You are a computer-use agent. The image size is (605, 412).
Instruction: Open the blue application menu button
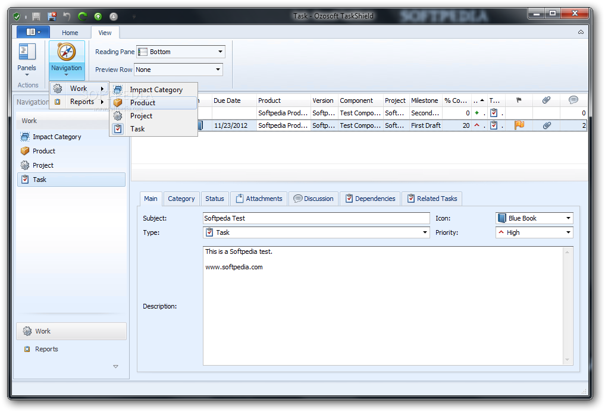(33, 32)
